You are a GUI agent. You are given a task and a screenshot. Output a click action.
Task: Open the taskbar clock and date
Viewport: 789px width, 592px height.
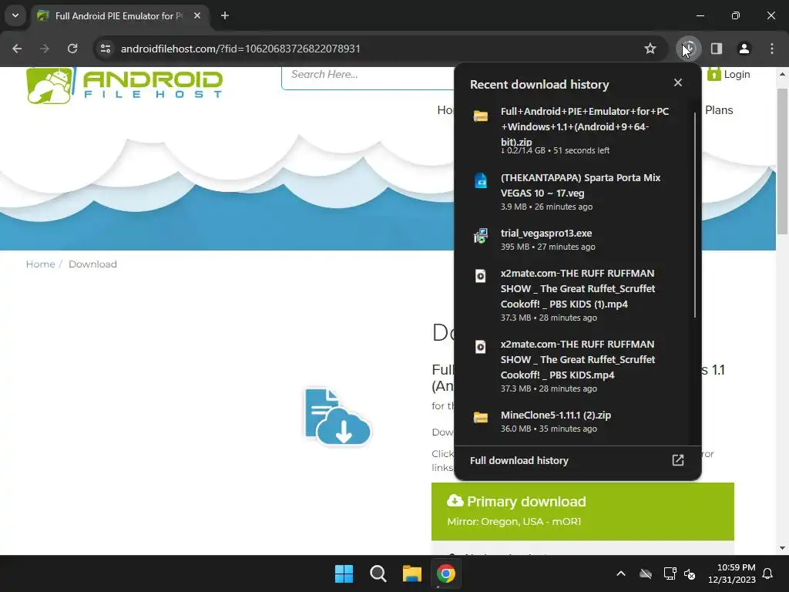732,573
